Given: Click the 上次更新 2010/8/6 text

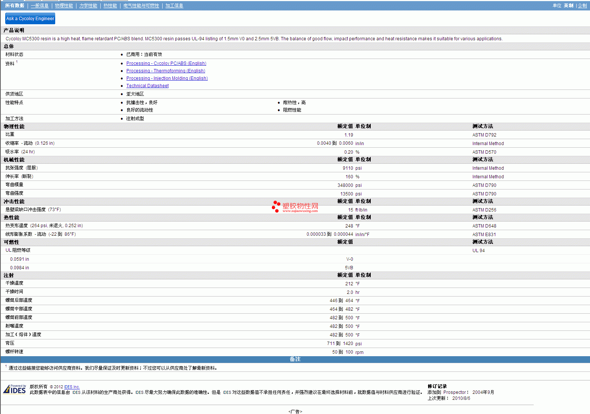Looking at the screenshot, I should coord(449,398).
